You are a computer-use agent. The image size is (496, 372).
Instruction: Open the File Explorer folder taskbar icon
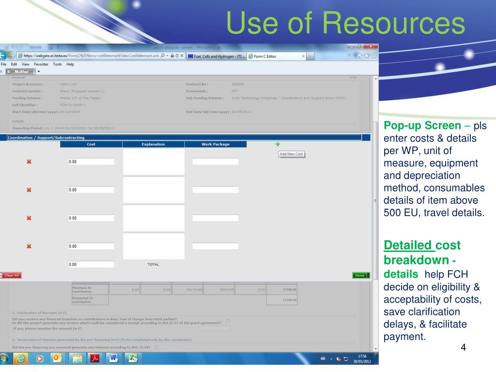coord(77,358)
